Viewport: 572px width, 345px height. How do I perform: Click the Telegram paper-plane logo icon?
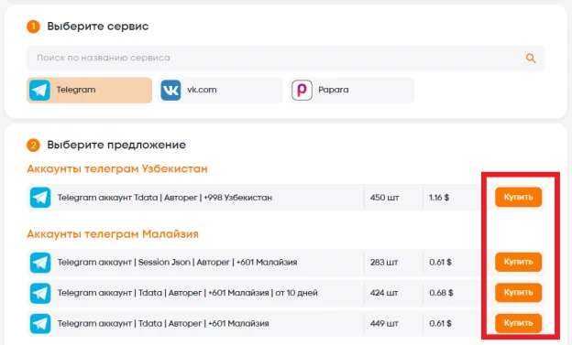[39, 90]
